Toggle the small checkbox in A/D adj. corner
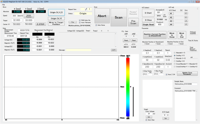The width and height of the screenshot is (200, 124). click(198, 9)
